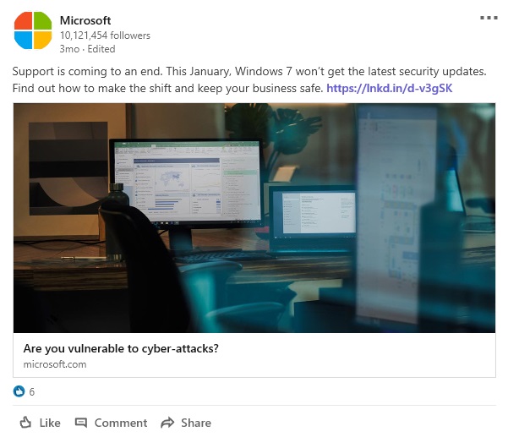508x437 pixels.
Task: Open the office desk preview image
Action: pos(254,218)
